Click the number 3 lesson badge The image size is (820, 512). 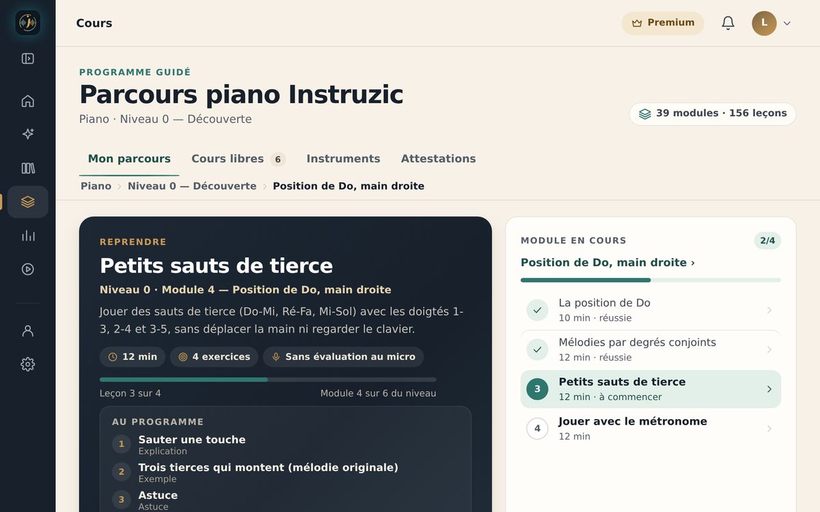tap(537, 389)
